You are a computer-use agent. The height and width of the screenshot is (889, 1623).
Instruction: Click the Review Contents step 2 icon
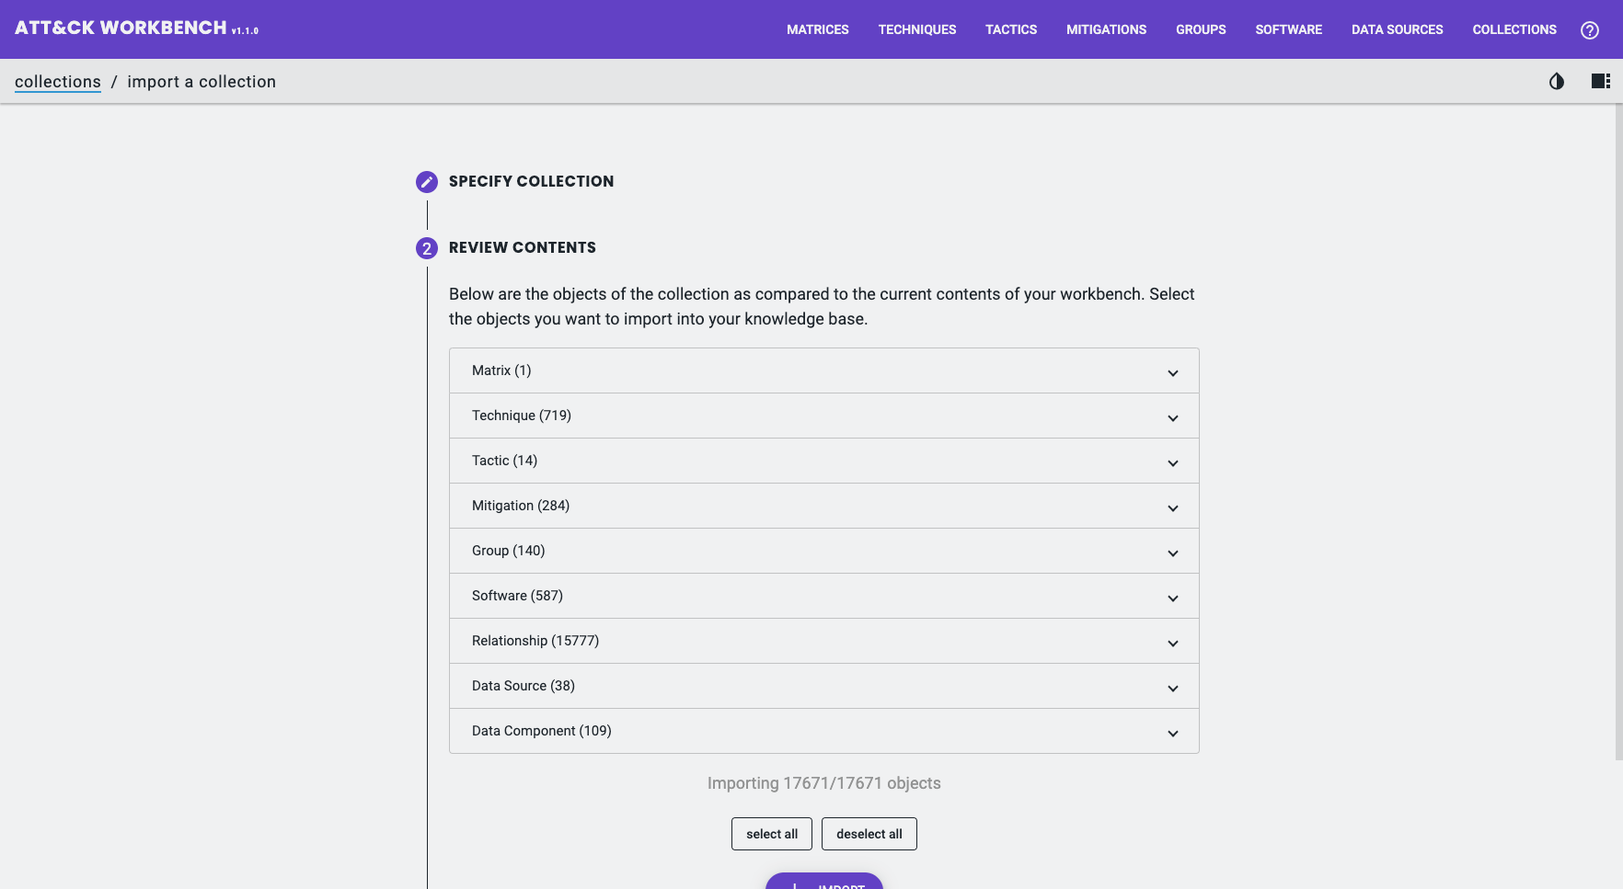427,248
